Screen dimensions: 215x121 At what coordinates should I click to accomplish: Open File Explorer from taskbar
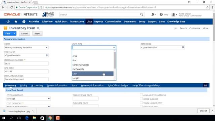tap(34, 118)
